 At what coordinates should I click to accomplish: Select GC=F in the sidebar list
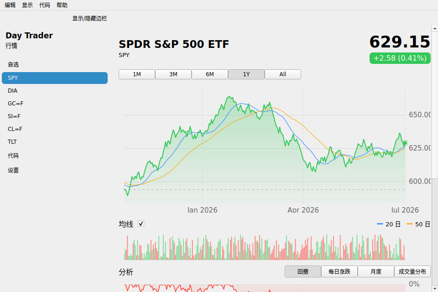[55, 104]
